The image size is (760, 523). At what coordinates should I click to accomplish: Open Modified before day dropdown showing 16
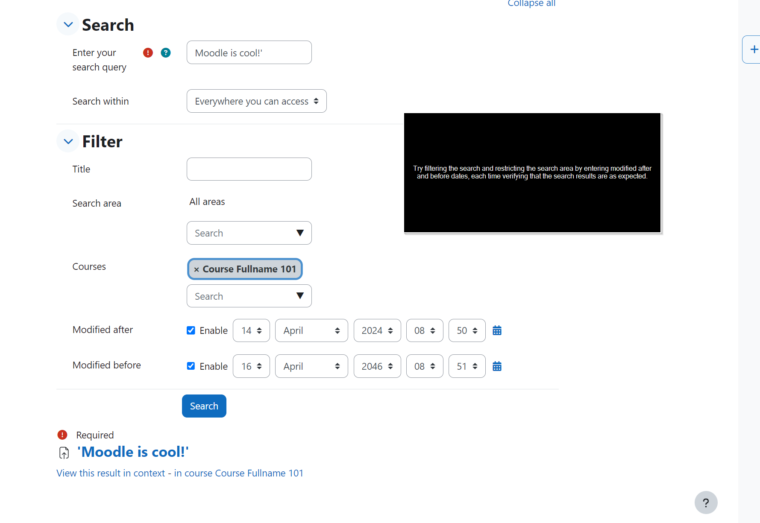251,366
